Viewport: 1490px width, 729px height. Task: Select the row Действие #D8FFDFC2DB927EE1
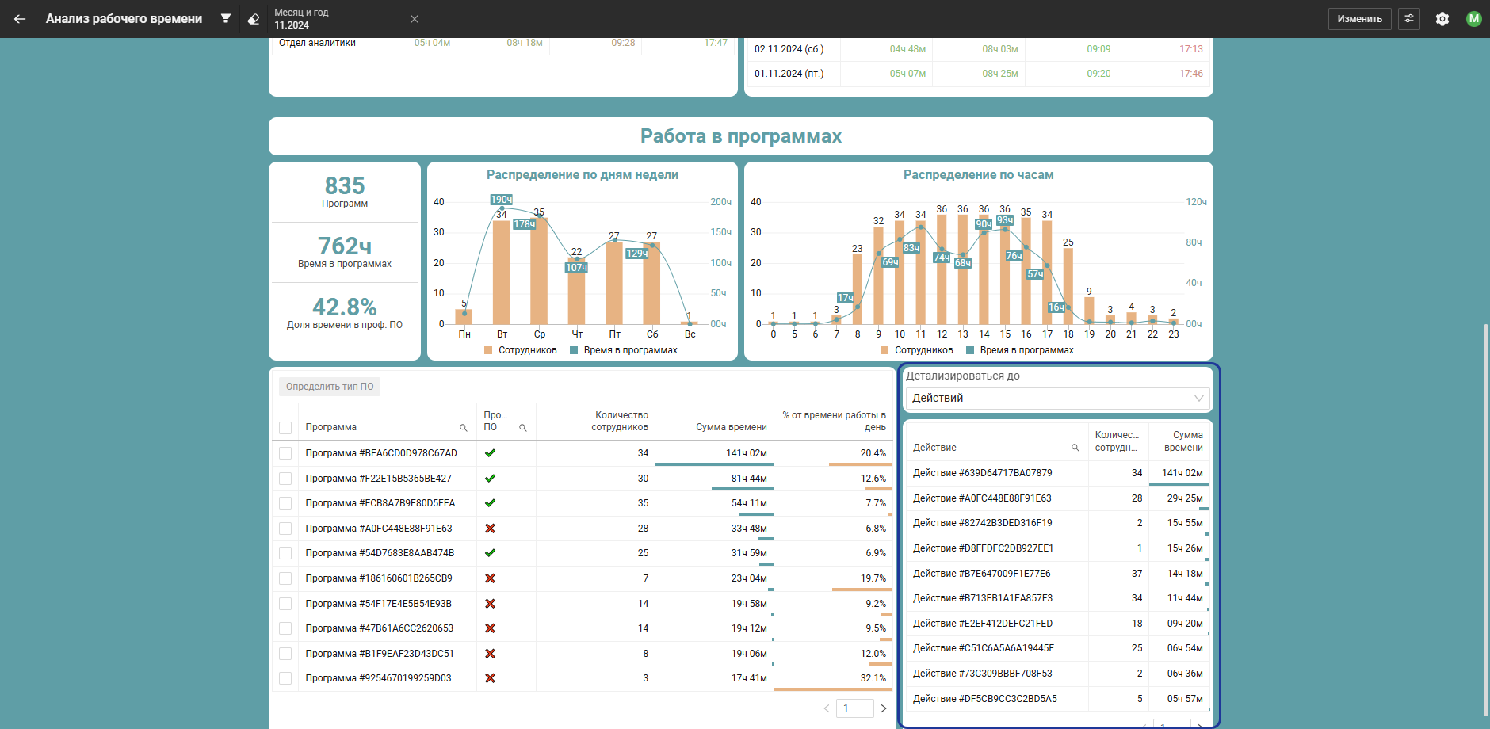coord(1057,548)
